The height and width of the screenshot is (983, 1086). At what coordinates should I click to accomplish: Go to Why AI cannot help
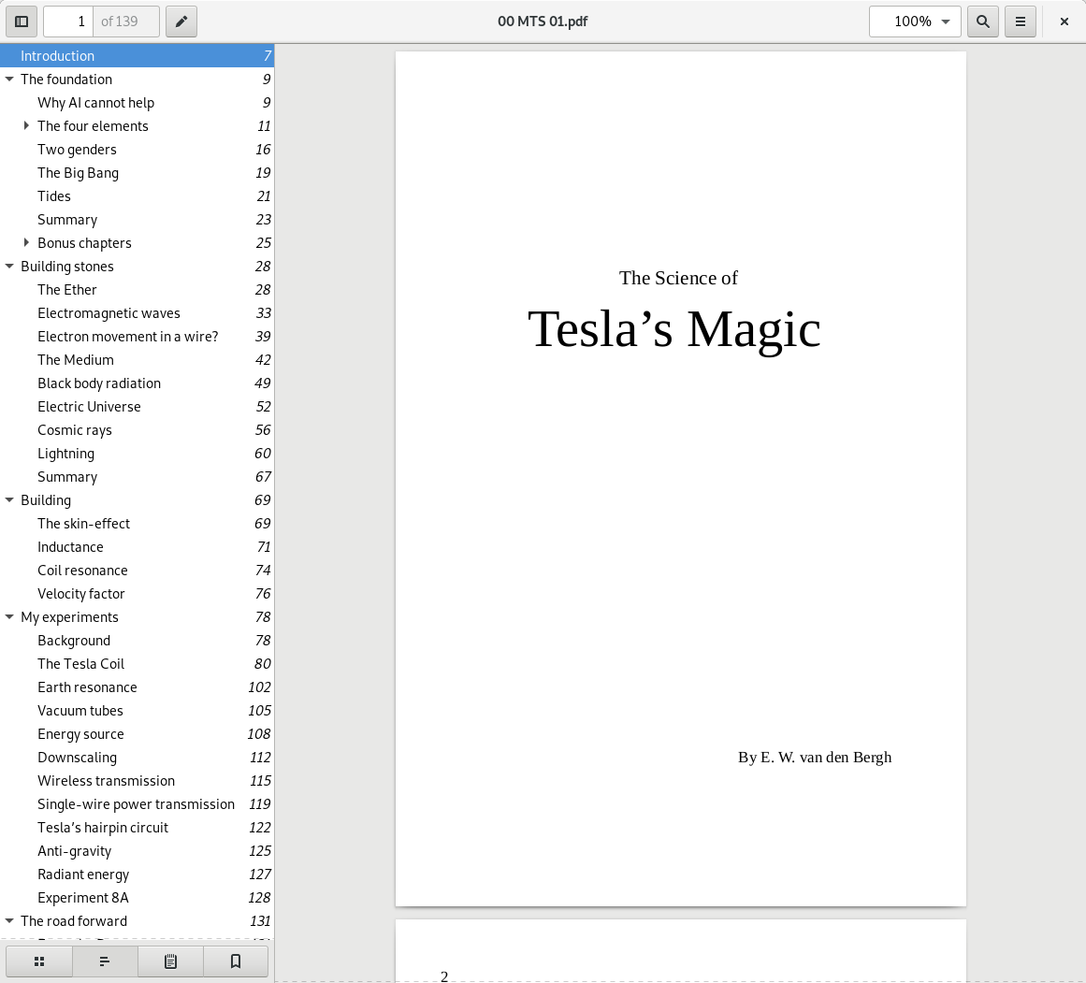(x=138, y=103)
